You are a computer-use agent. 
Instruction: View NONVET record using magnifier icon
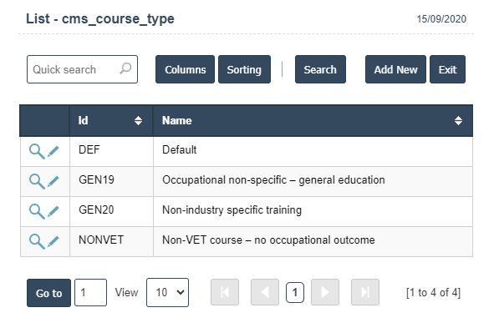click(x=37, y=241)
